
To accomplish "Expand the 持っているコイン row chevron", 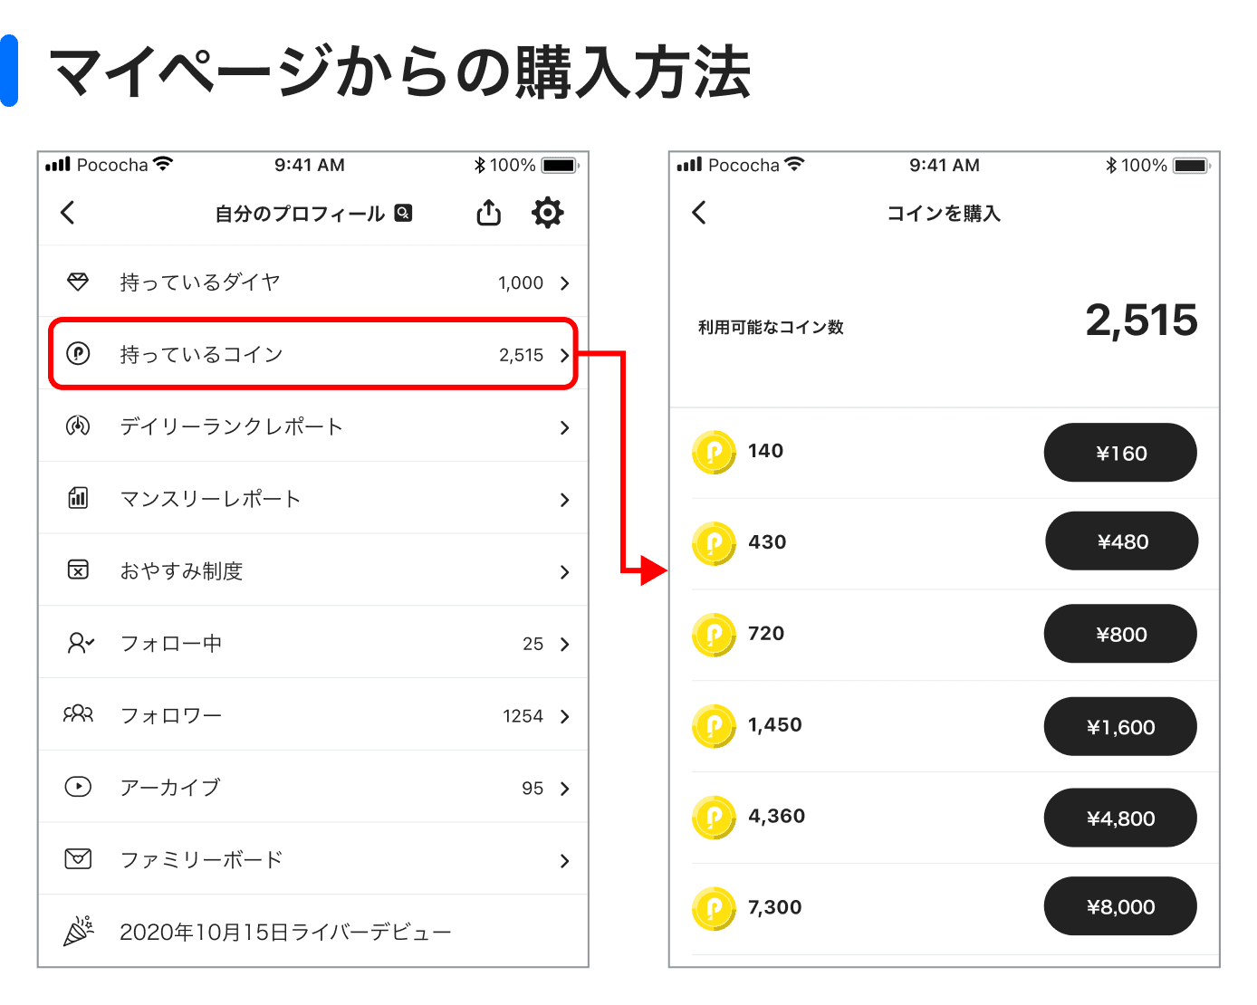I will pos(564,356).
